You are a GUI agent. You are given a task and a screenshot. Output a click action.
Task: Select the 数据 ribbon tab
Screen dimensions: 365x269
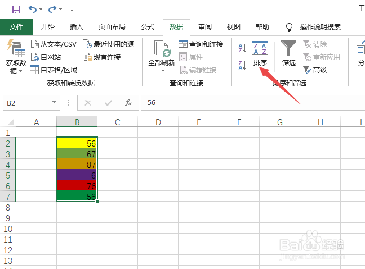[176, 27]
